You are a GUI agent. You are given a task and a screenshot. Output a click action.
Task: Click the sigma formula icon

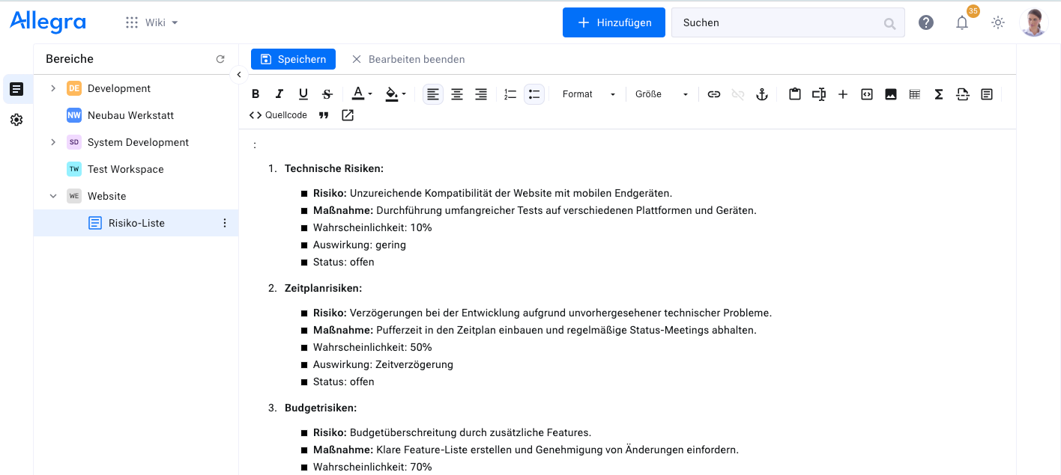pyautogui.click(x=939, y=94)
